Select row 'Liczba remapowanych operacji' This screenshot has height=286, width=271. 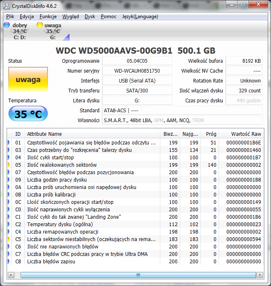[x=135, y=232]
